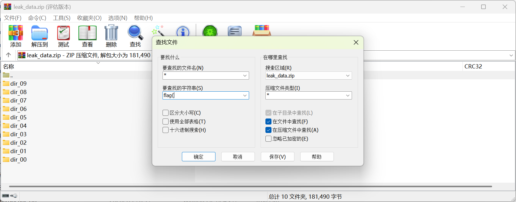516x202 pixels.
Task: Click the Save (保存) button
Action: tap(278, 157)
